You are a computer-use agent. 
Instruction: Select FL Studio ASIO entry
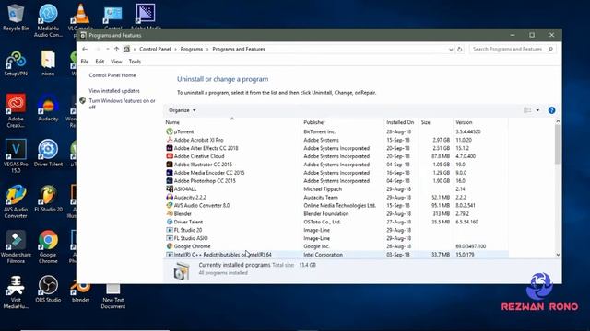(336, 238)
